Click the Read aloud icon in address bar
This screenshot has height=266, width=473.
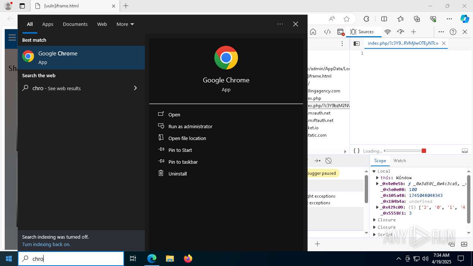(332, 19)
